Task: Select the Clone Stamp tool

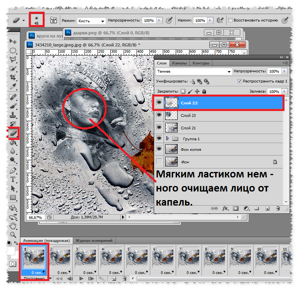Action: click(x=13, y=115)
